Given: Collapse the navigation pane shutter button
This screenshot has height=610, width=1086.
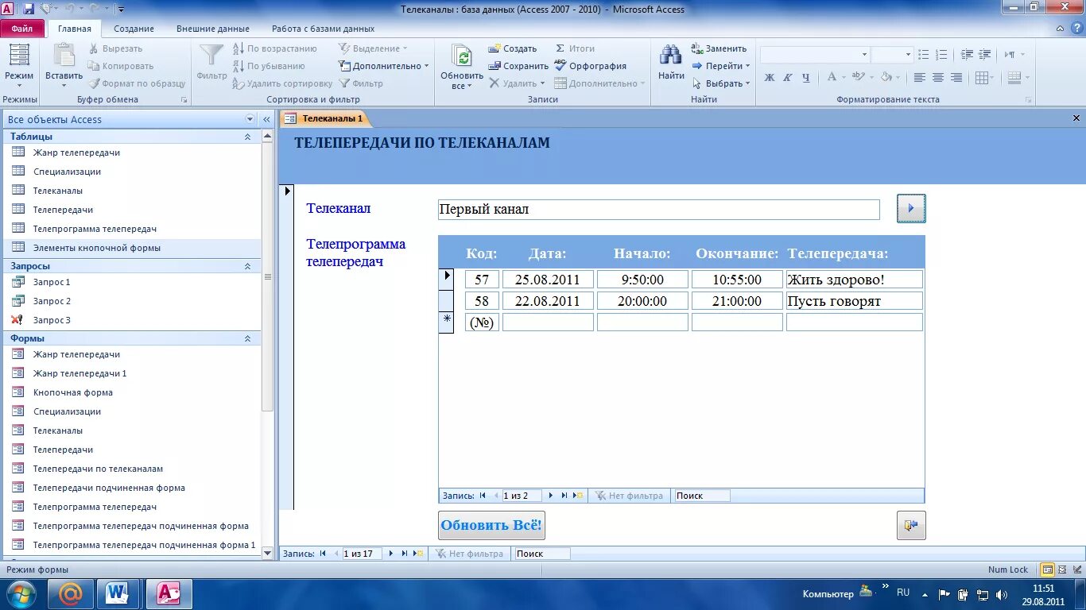Looking at the screenshot, I should pos(266,119).
